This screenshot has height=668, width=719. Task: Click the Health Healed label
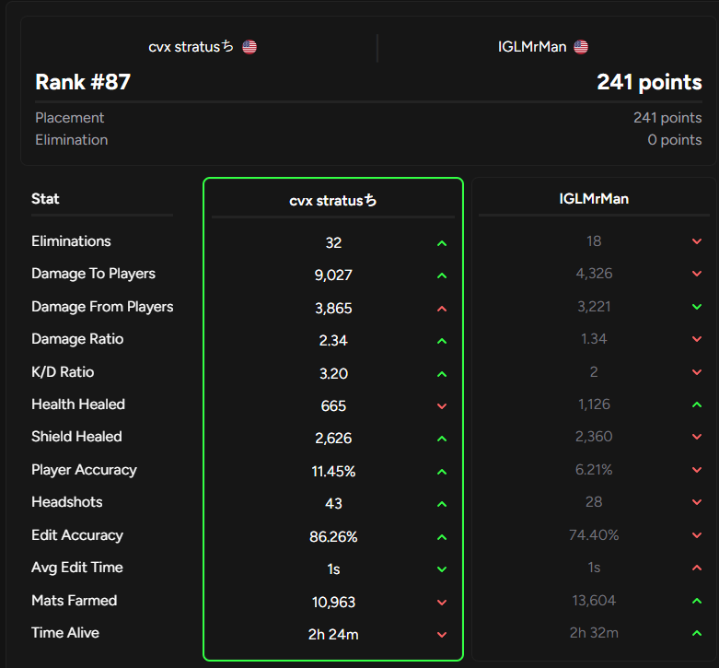[x=78, y=404]
